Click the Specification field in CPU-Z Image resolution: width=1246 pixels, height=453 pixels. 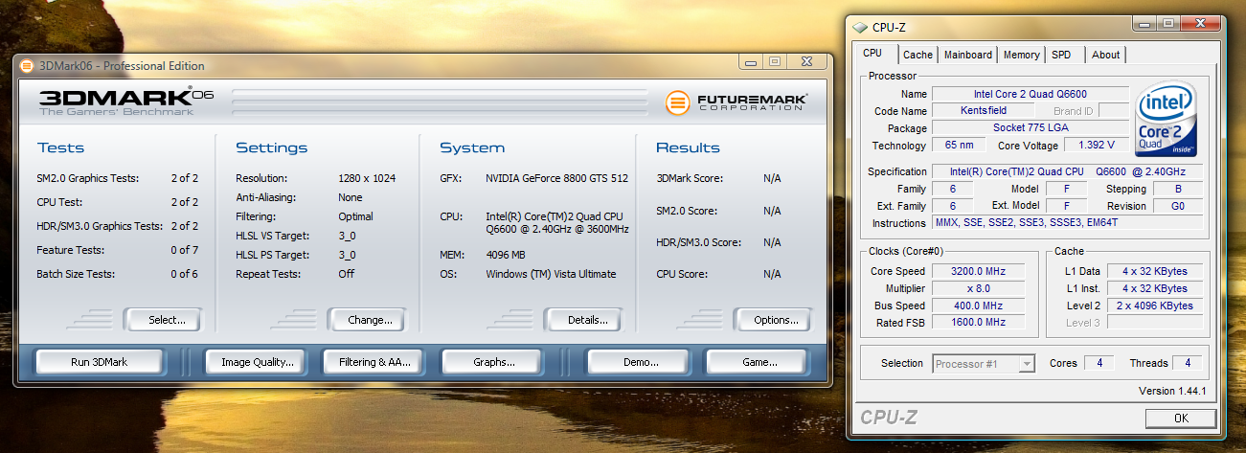click(x=1067, y=171)
